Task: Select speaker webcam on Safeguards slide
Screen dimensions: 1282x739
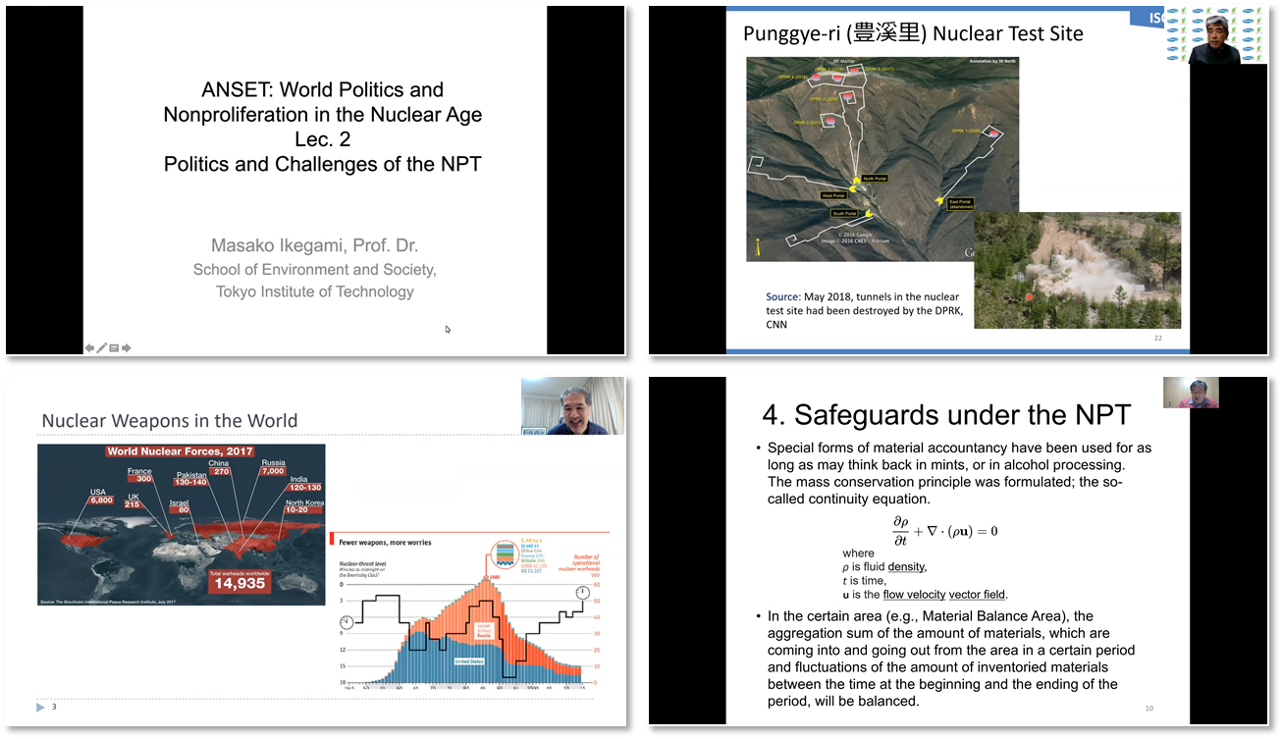Action: pyautogui.click(x=1191, y=393)
